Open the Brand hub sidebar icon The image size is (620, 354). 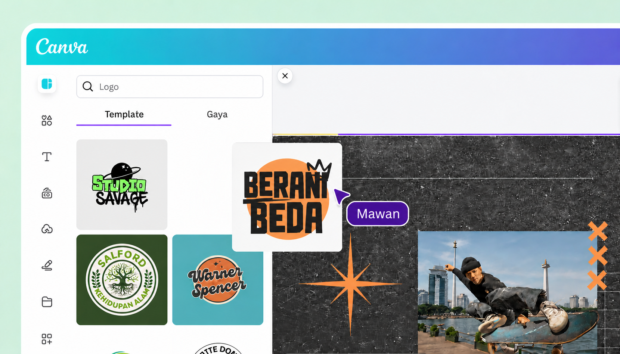pos(47,193)
